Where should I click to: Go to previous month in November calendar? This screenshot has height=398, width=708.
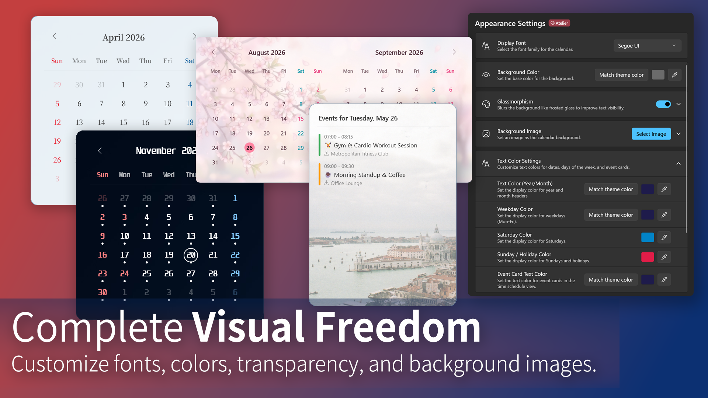tap(100, 151)
